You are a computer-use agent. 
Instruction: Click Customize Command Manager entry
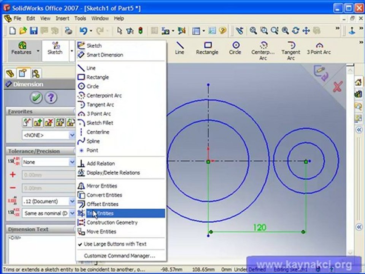(x=121, y=256)
